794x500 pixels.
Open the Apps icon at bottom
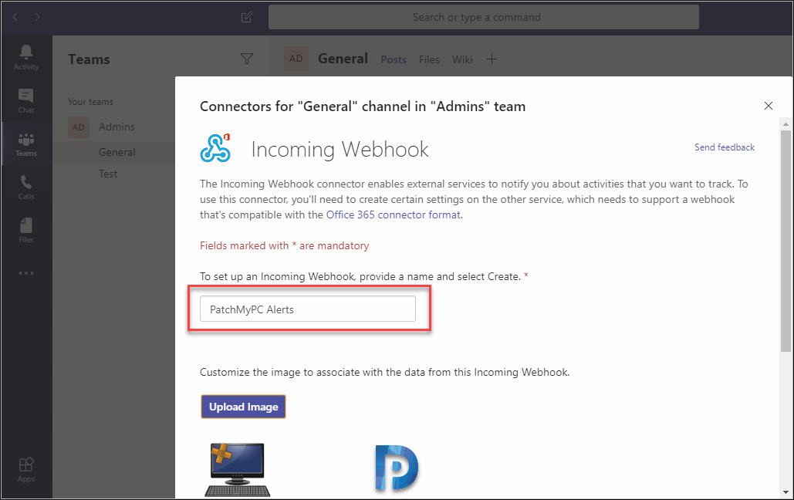(x=25, y=470)
